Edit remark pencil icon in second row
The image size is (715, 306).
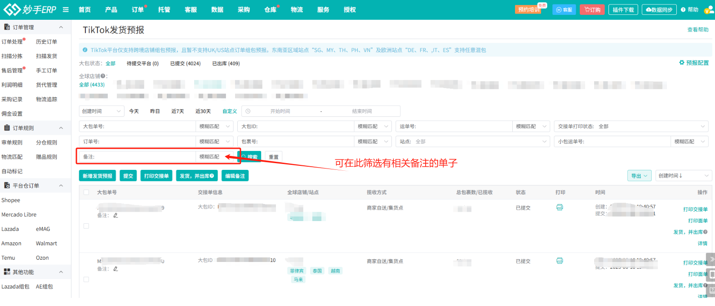[x=115, y=269]
